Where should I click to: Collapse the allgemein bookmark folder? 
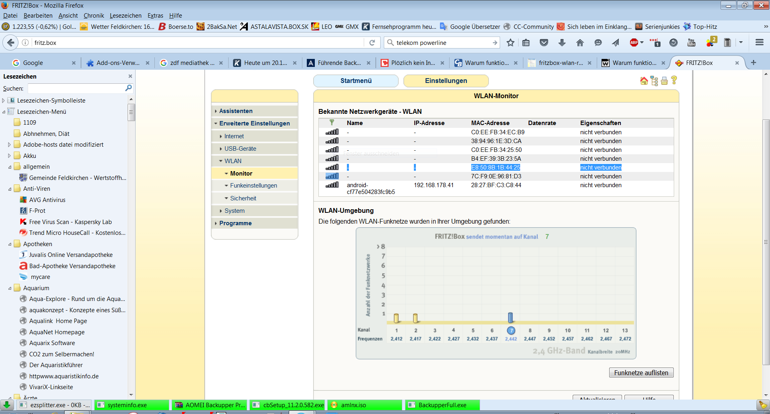(x=10, y=167)
